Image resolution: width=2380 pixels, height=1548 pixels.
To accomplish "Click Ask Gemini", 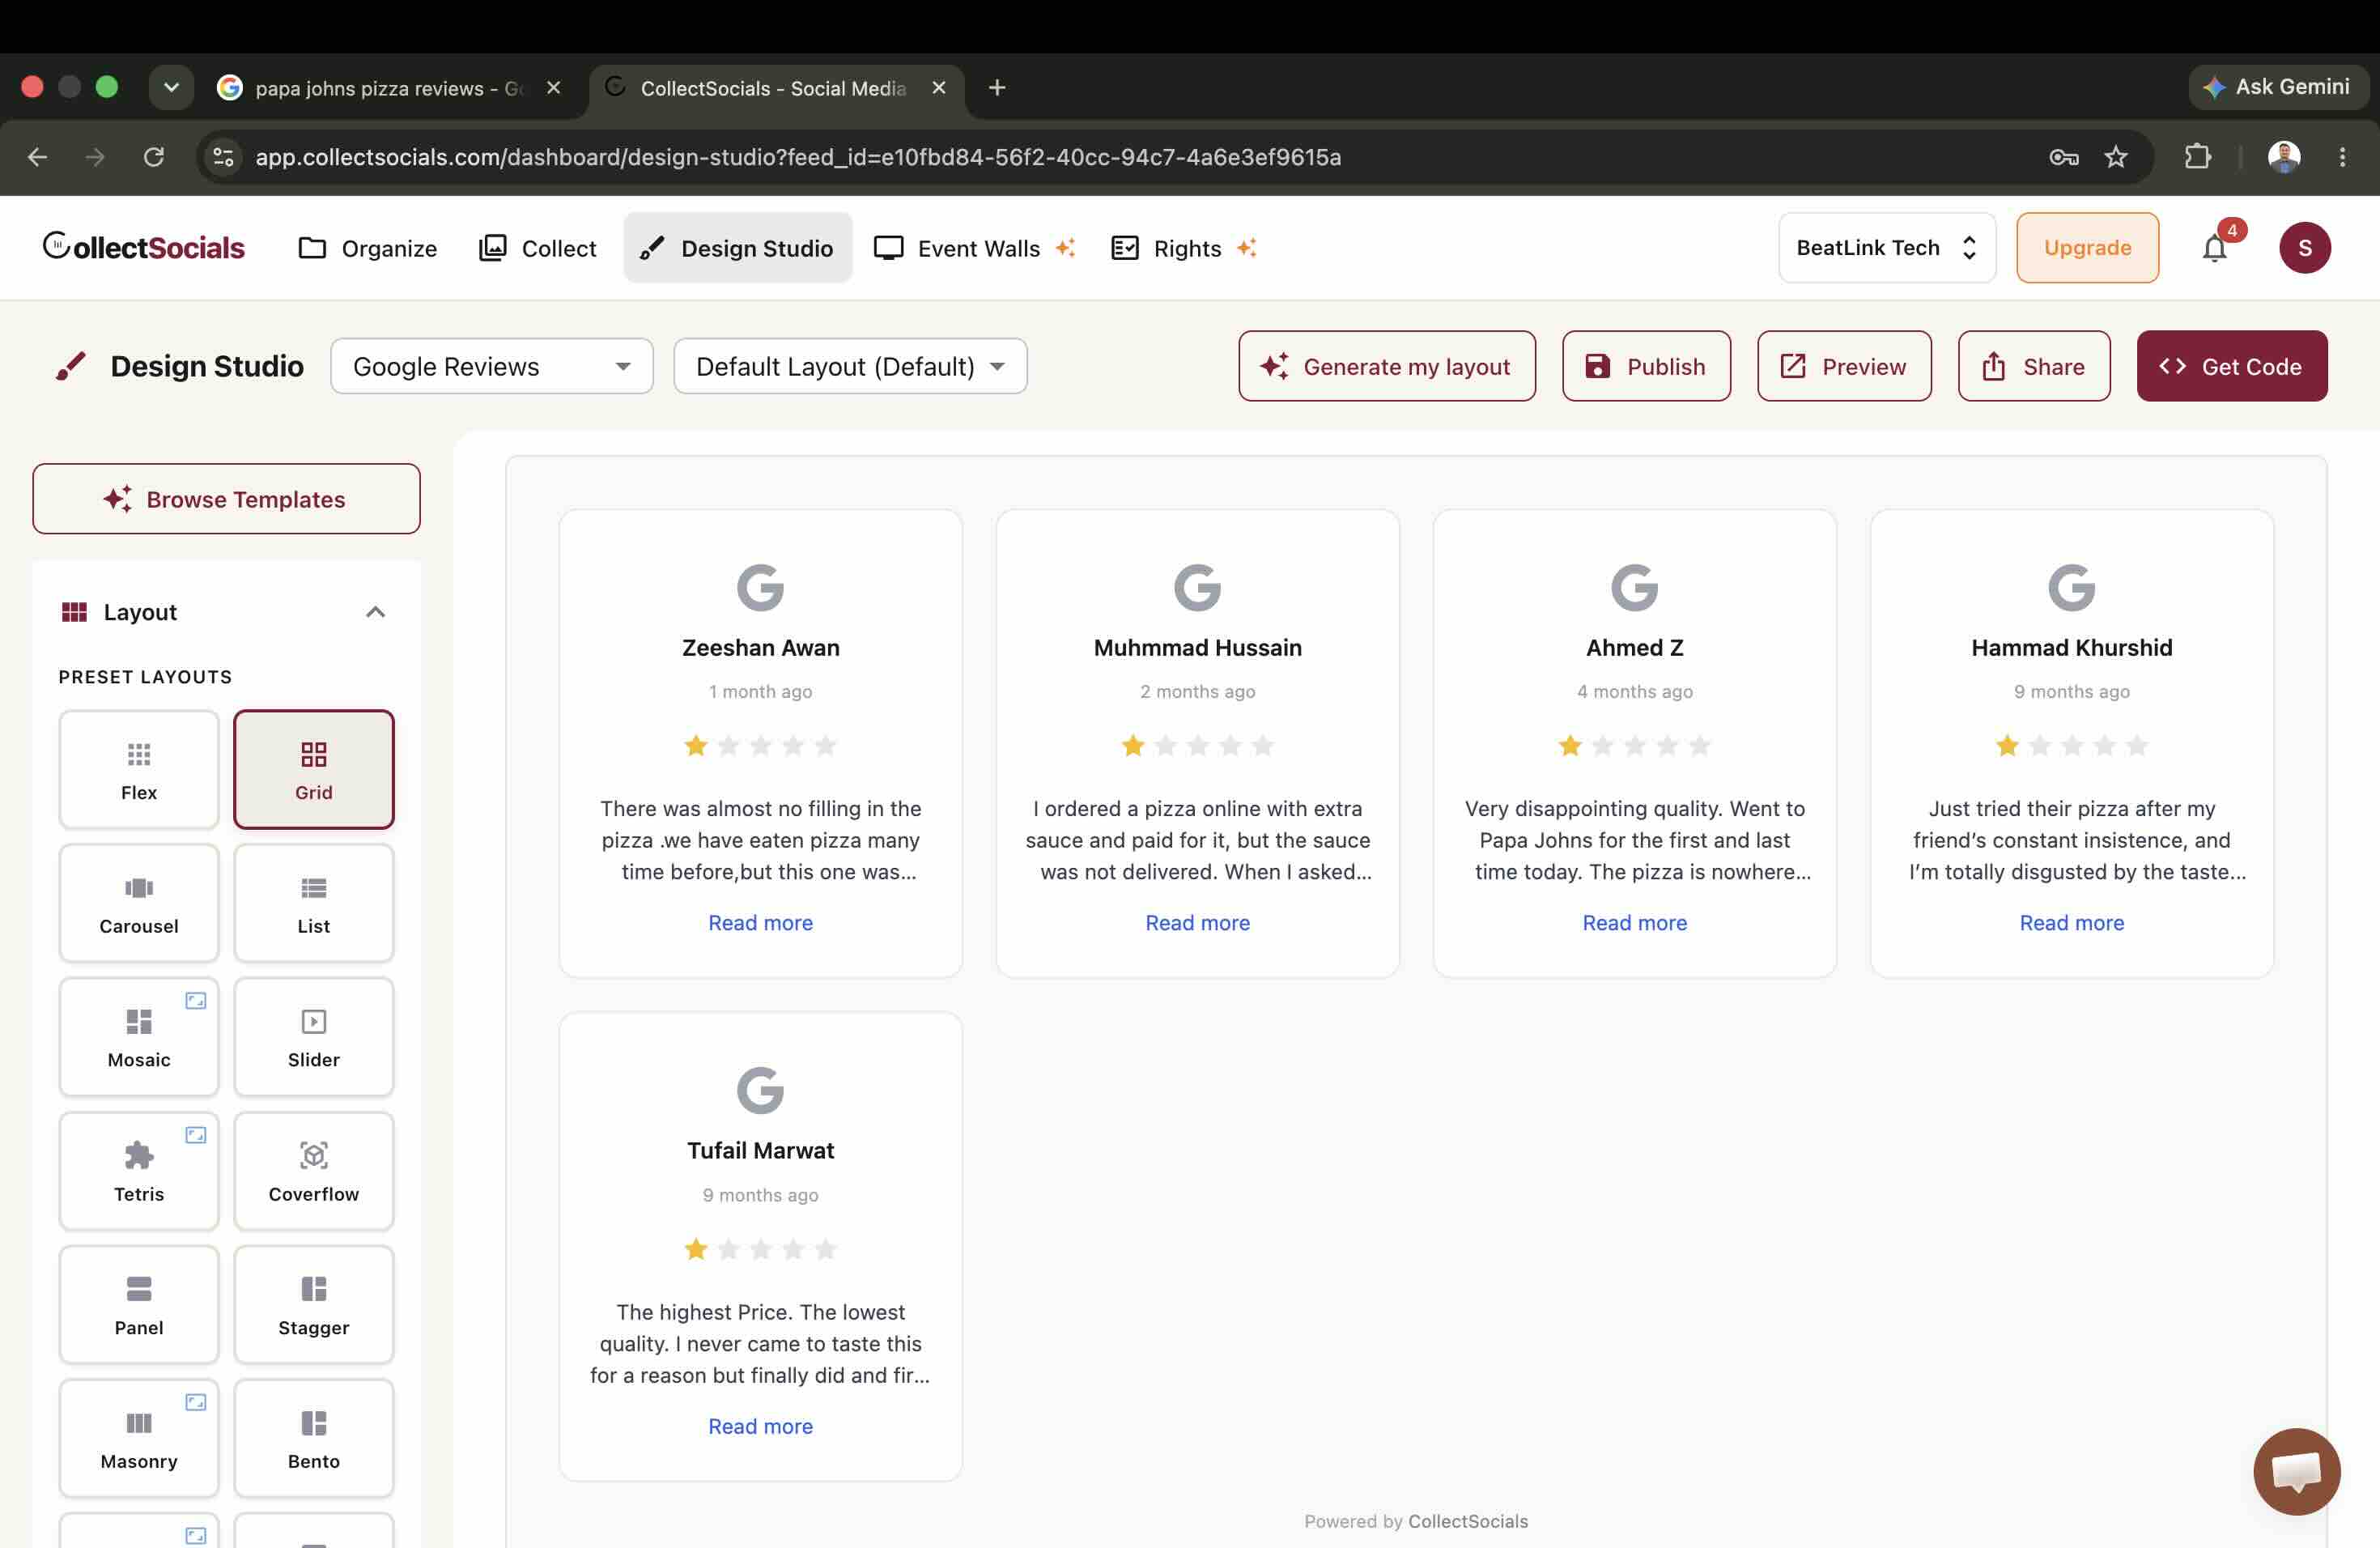I will [x=2278, y=87].
